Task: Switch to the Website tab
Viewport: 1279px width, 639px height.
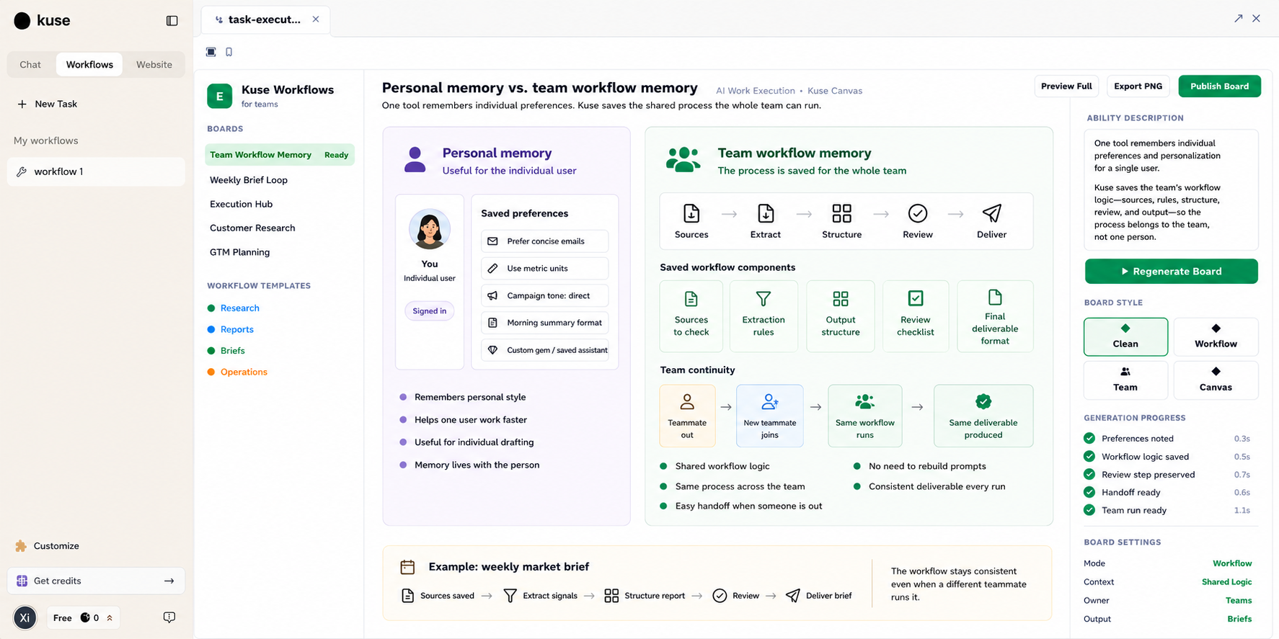Action: (154, 64)
